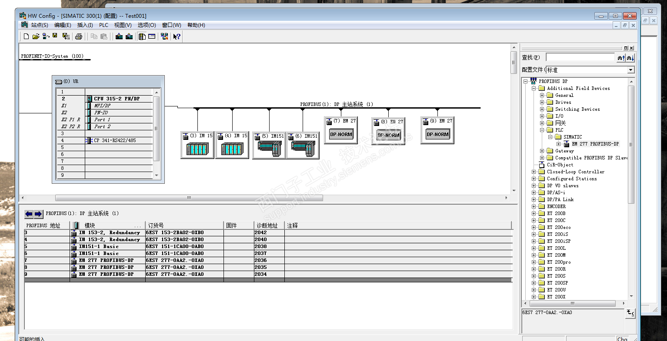Click the New document toolbar icon
This screenshot has height=341, width=667.
26,36
